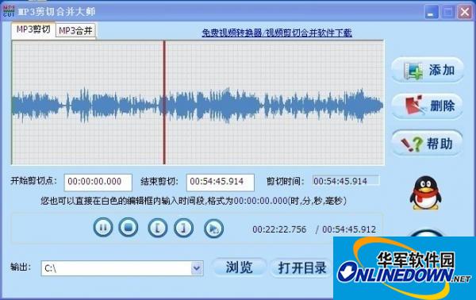Click current time text 00:22:22.756
The width and height of the screenshot is (476, 300).
coord(279,229)
